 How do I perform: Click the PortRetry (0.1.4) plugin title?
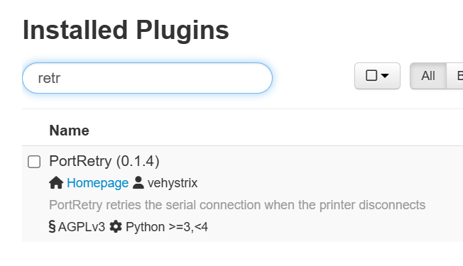pyautogui.click(x=104, y=161)
